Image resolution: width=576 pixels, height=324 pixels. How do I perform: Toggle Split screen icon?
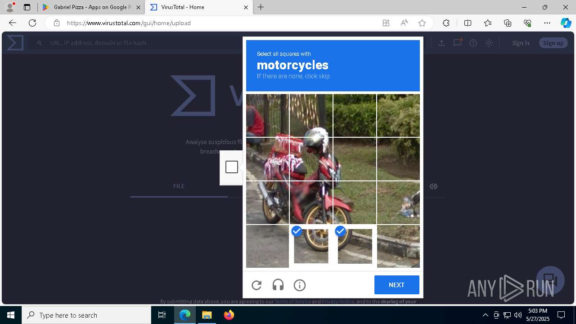point(468,23)
